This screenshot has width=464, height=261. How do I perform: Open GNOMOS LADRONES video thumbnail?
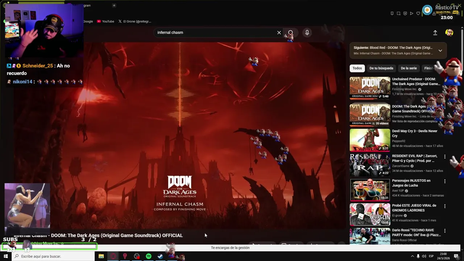point(370,215)
